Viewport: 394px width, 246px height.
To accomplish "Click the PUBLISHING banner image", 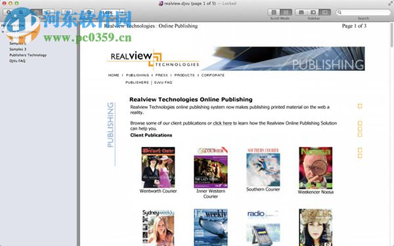I will [282, 58].
